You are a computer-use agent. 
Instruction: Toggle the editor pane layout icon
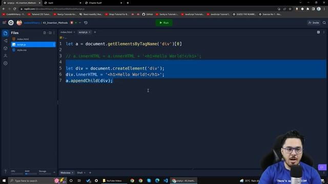click(318, 32)
